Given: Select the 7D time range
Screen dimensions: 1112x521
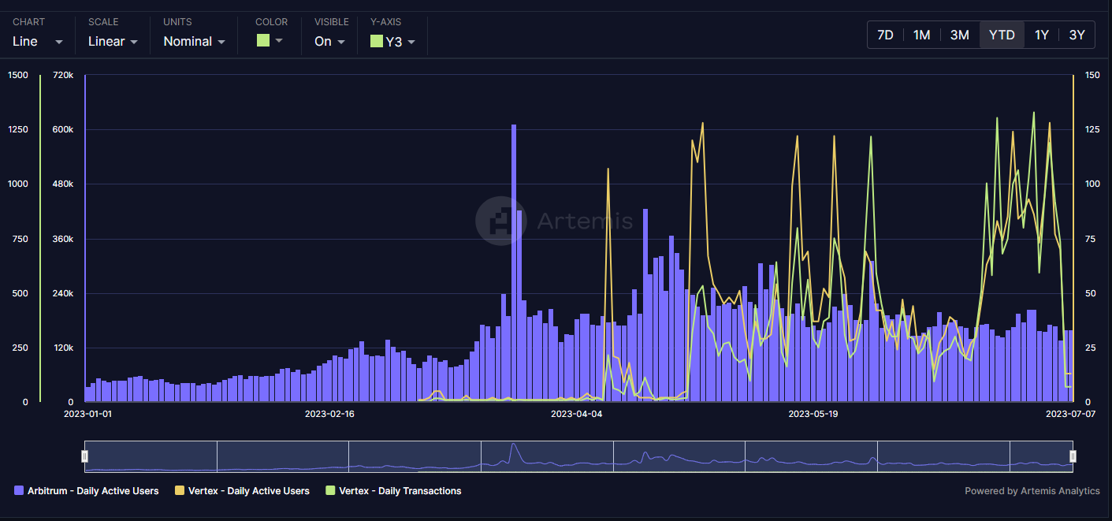Looking at the screenshot, I should [885, 35].
